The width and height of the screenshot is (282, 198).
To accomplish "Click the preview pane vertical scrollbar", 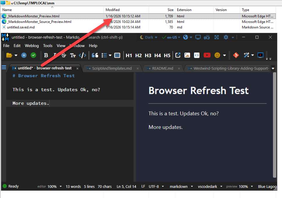I will 274,125.
